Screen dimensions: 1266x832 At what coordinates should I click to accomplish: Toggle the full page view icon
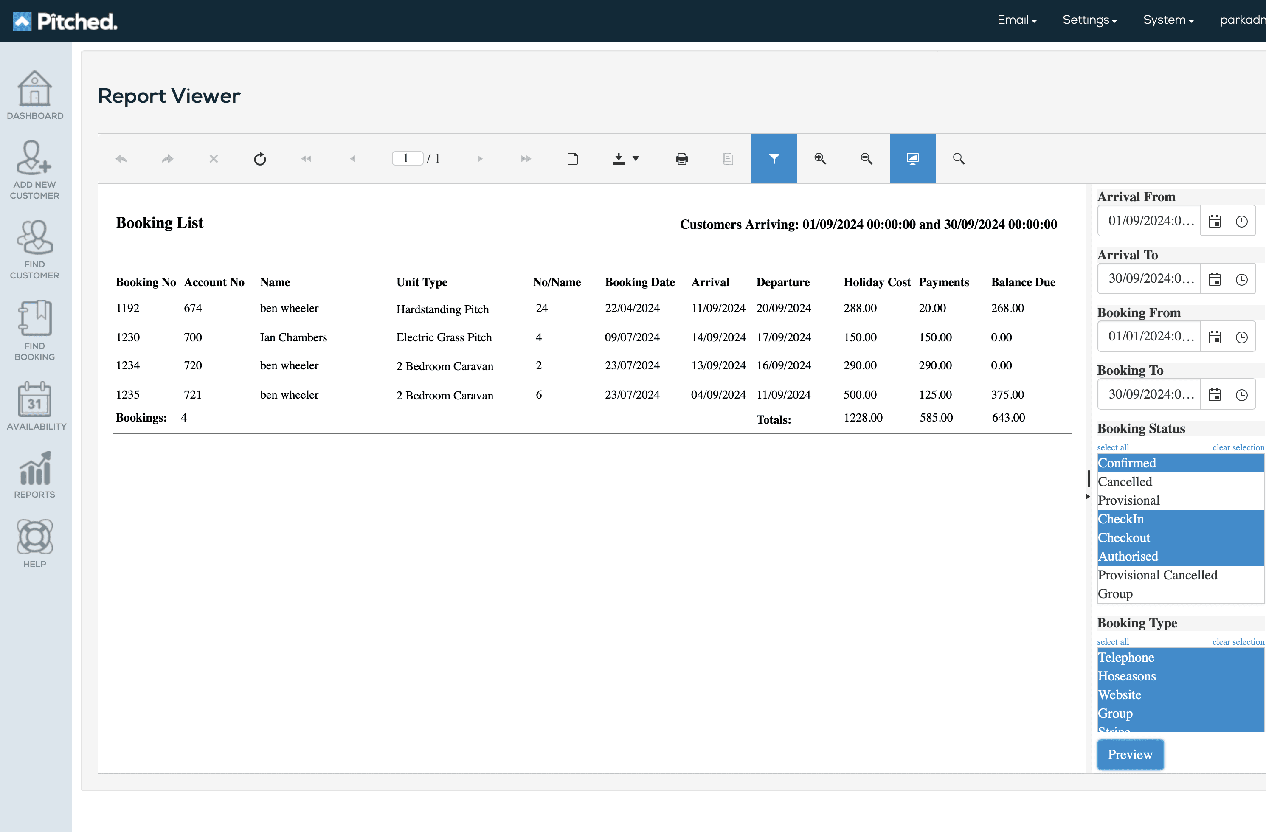912,158
